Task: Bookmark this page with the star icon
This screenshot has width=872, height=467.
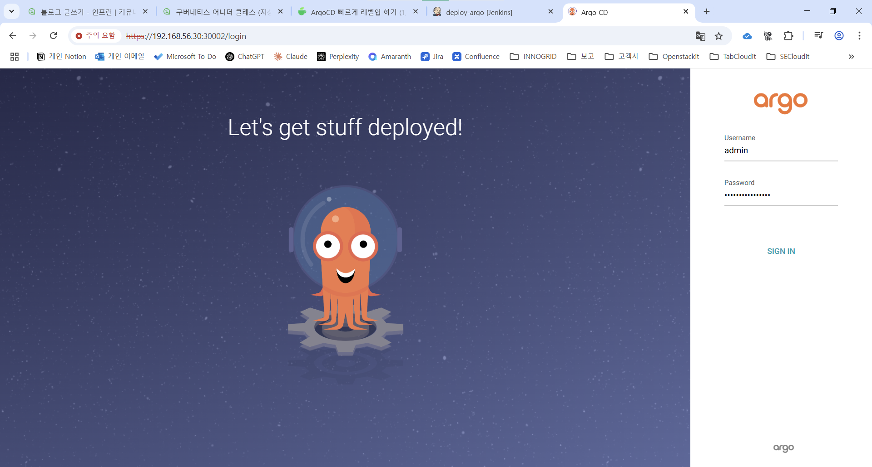Action: pos(718,36)
